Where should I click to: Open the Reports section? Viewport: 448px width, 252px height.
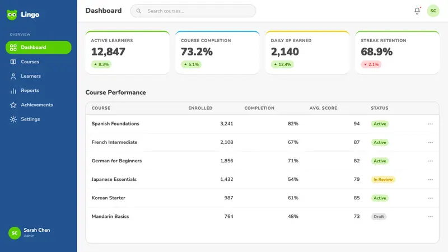[38, 91]
